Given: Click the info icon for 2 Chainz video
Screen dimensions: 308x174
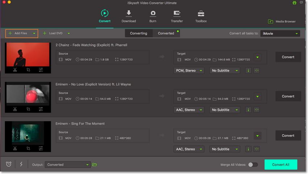Looking at the screenshot, I should pyautogui.click(x=249, y=71).
